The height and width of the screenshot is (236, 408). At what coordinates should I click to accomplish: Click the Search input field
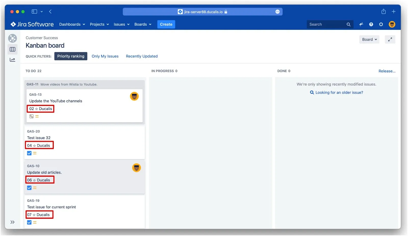click(x=326, y=24)
